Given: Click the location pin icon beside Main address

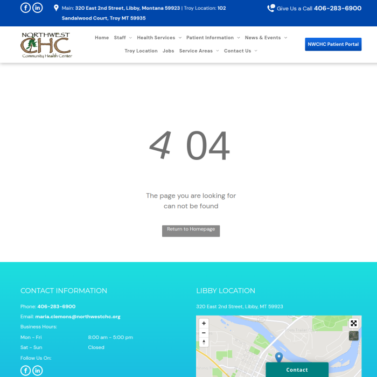Looking at the screenshot, I should [x=56, y=8].
